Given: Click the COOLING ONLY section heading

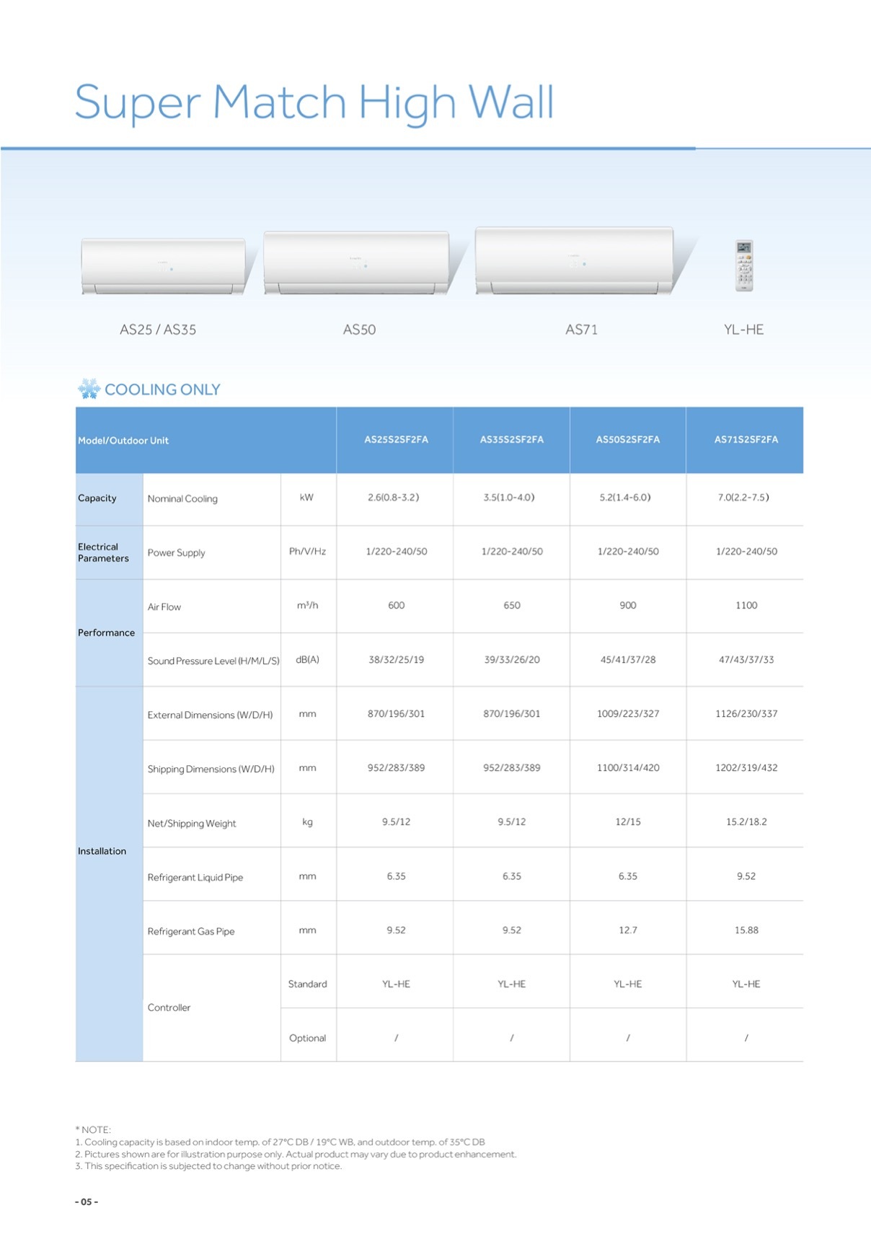Looking at the screenshot, I should tap(162, 389).
